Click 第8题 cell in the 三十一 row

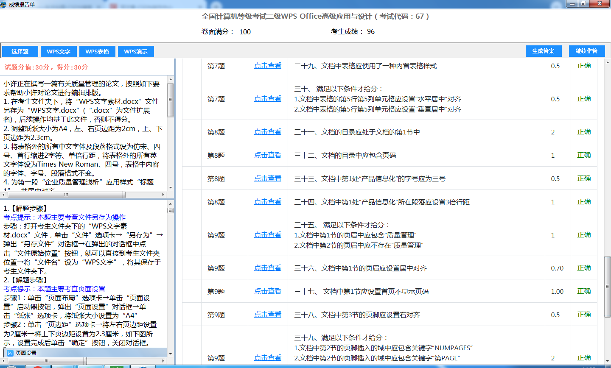(x=216, y=132)
